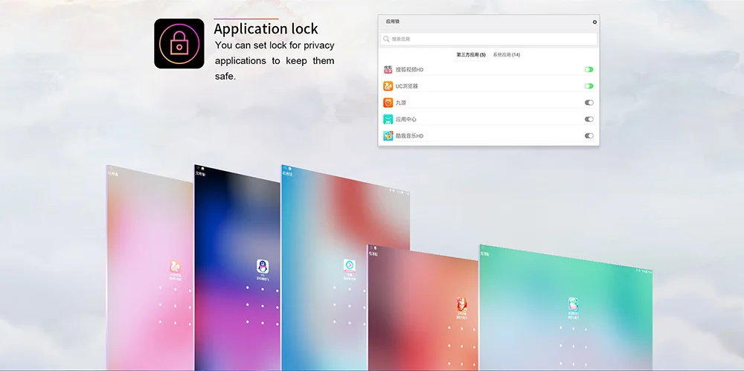Click the green lock screen thumbnail

(566, 309)
